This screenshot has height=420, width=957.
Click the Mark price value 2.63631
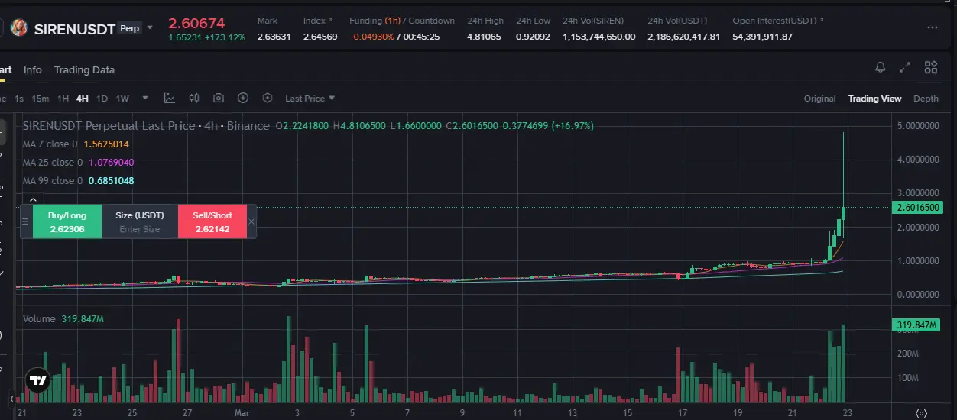coord(274,37)
